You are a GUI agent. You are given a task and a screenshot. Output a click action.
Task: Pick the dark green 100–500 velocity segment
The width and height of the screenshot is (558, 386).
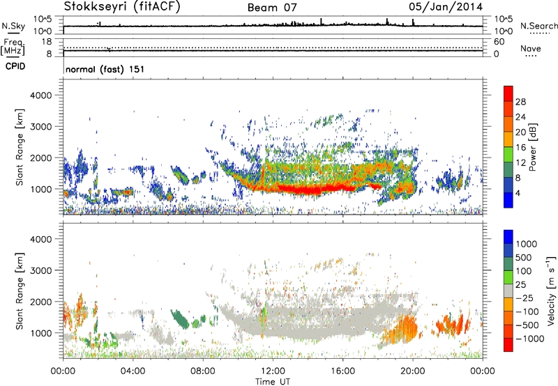tap(508, 264)
